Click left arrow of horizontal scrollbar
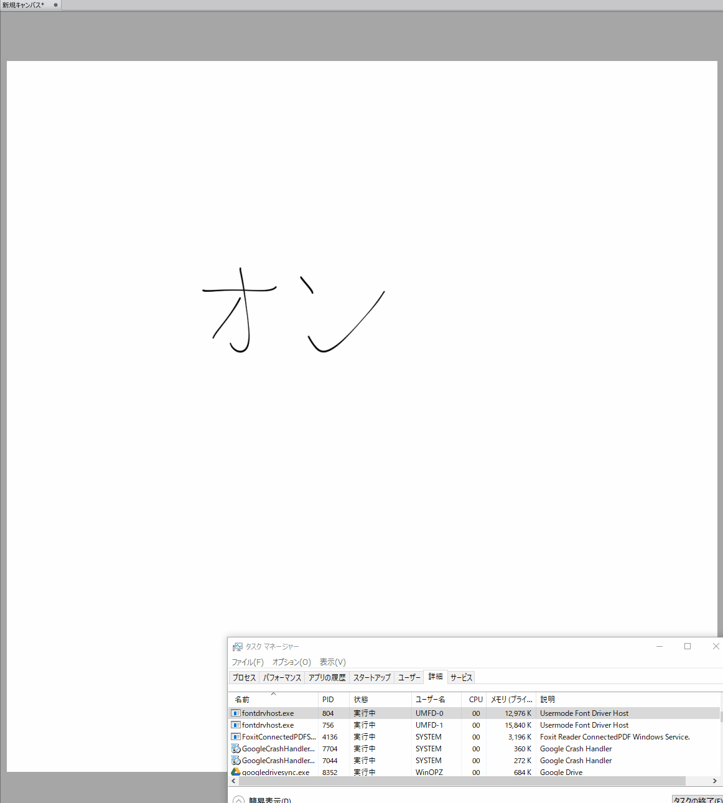This screenshot has height=803, width=723. click(x=234, y=781)
